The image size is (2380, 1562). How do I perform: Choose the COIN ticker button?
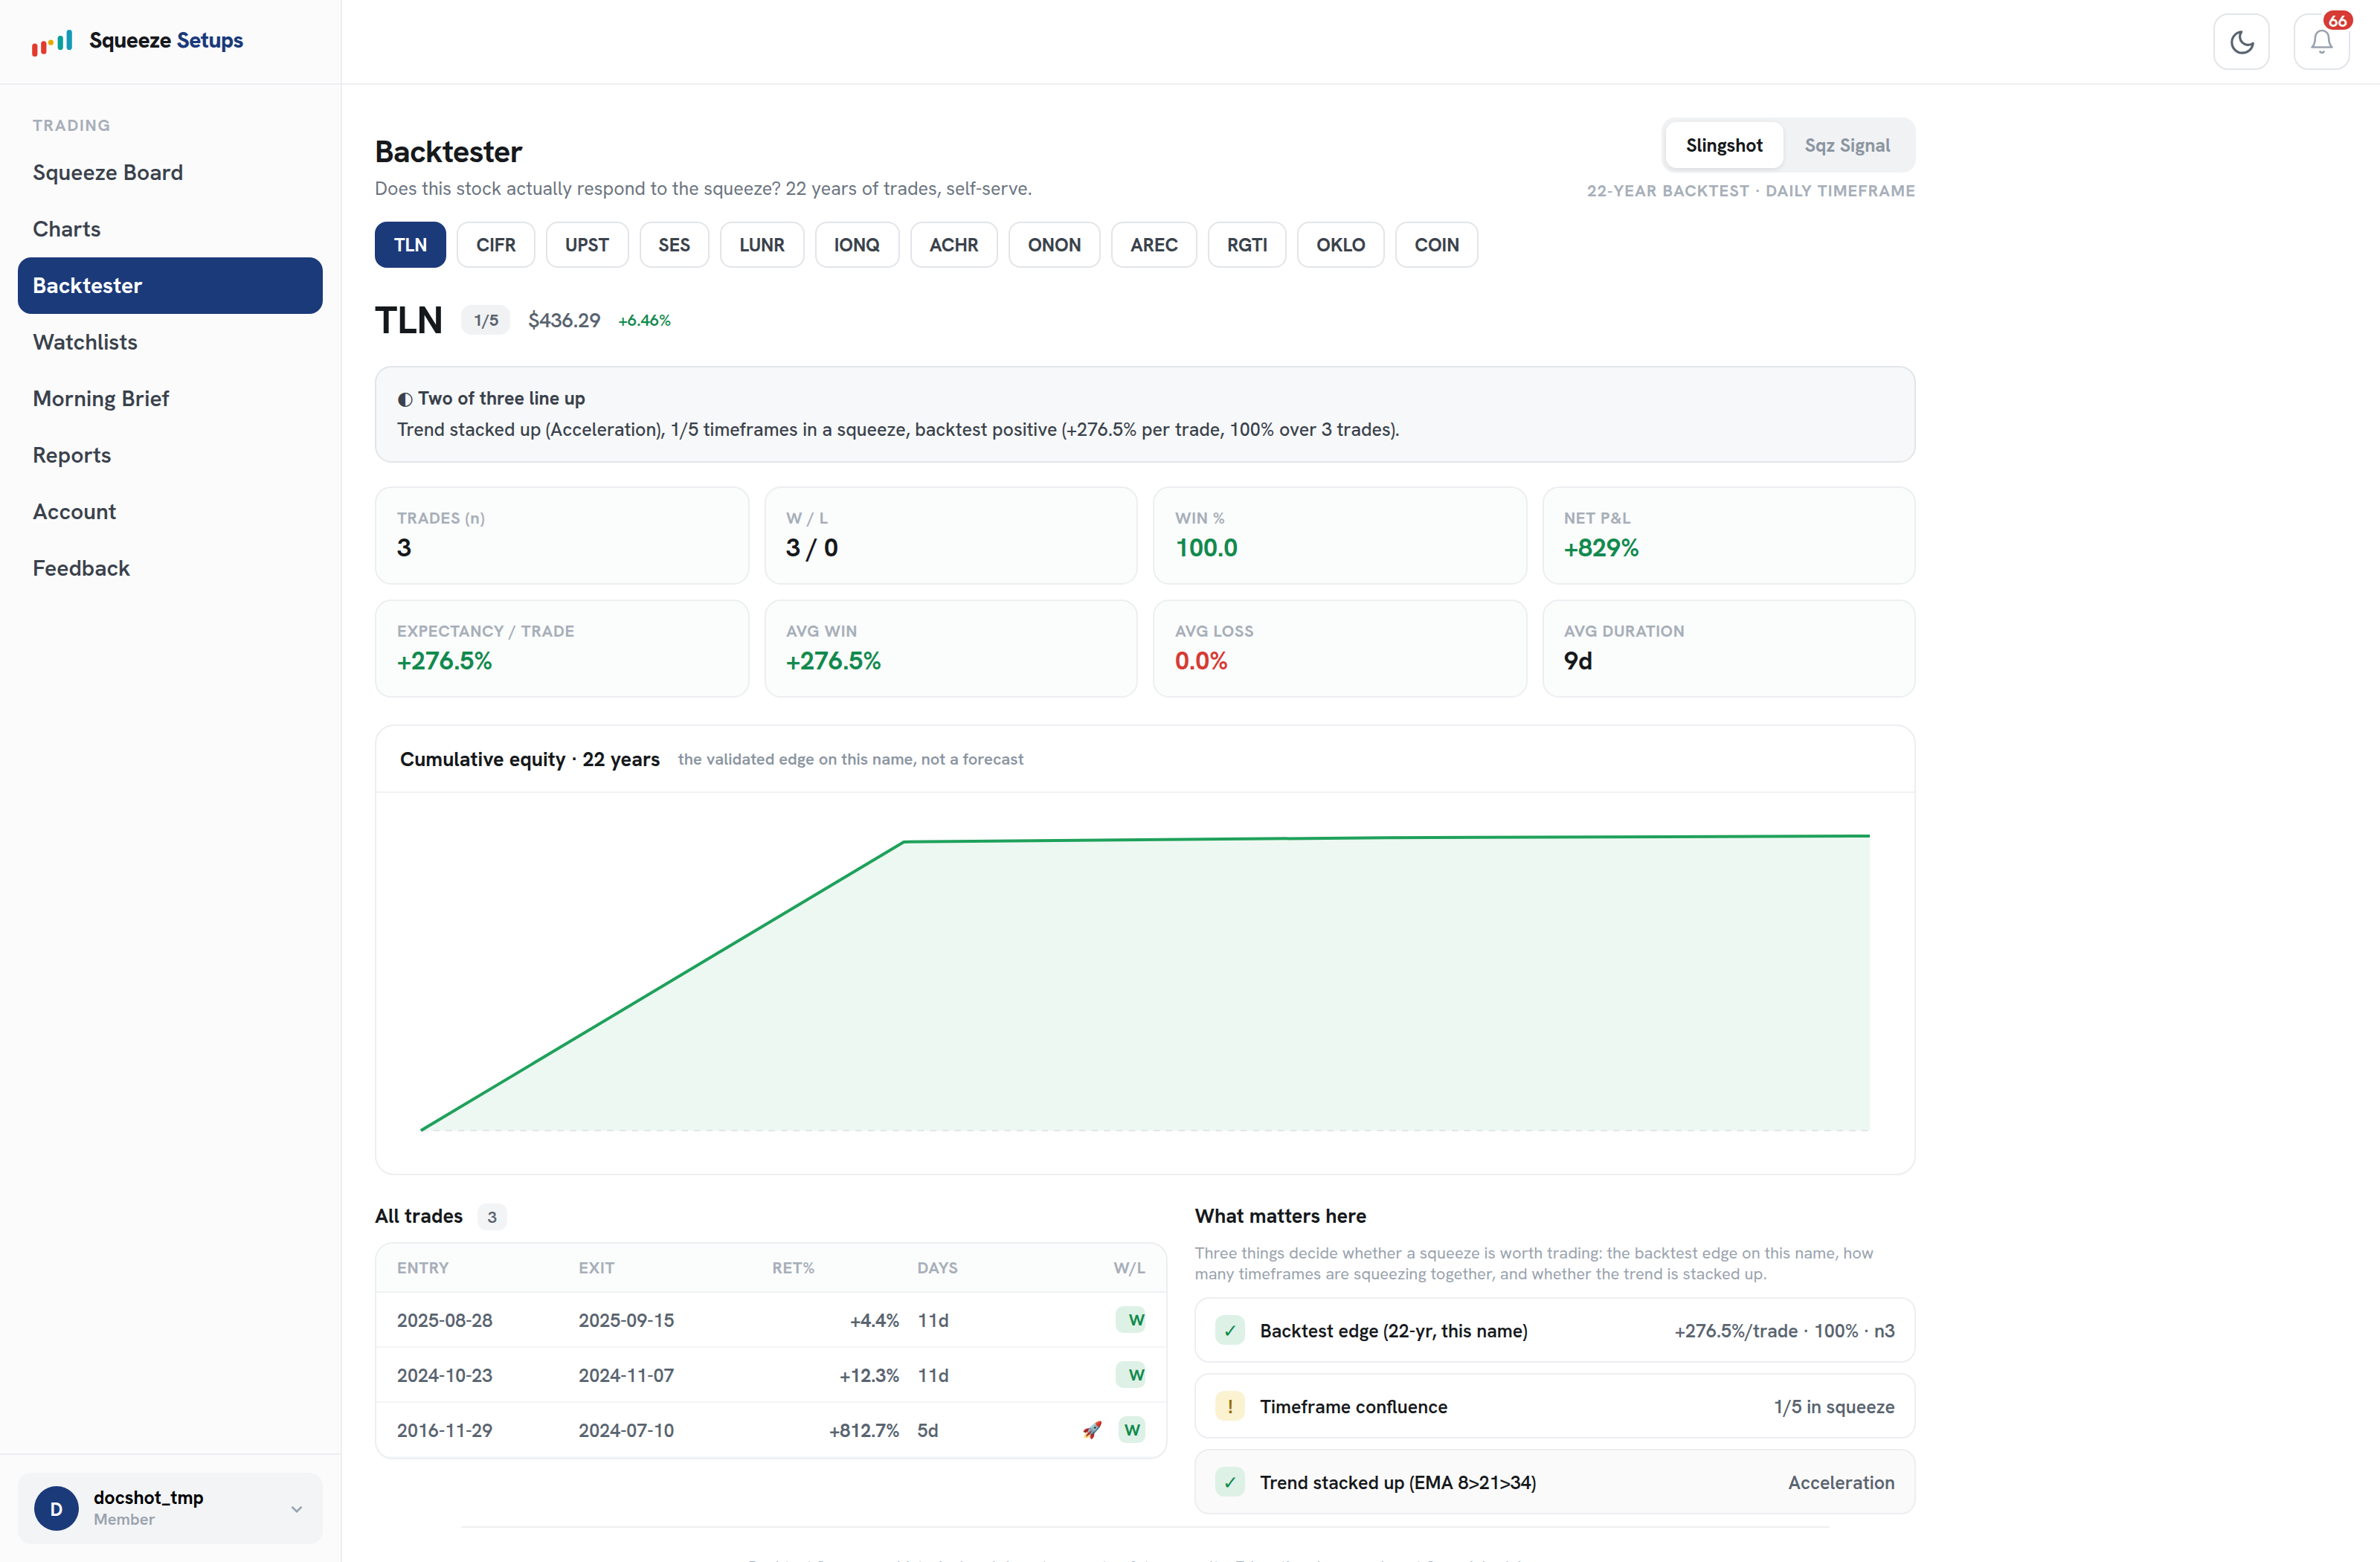point(1436,245)
